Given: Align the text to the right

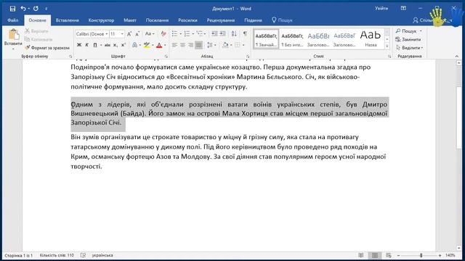Looking at the screenshot, I should tap(190, 45).
